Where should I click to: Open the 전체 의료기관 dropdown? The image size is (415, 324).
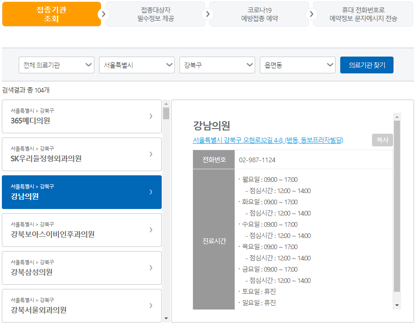(x=57, y=65)
